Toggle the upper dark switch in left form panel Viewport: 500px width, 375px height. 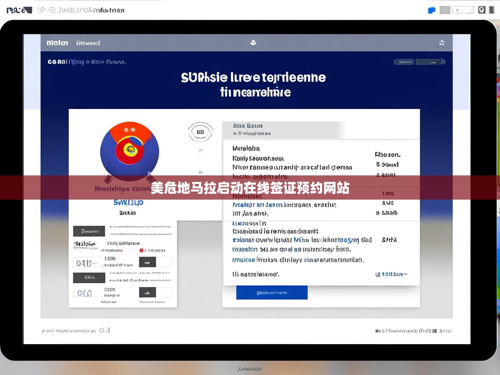coord(148,262)
